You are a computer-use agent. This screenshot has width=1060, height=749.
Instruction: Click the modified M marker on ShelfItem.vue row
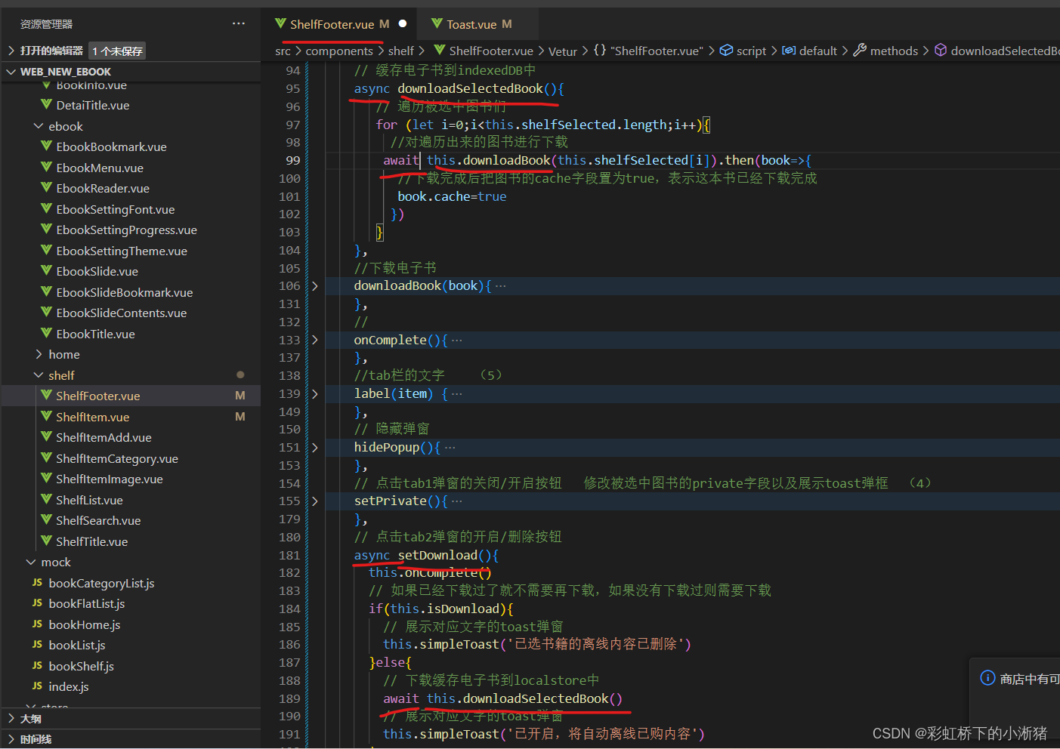(x=240, y=417)
